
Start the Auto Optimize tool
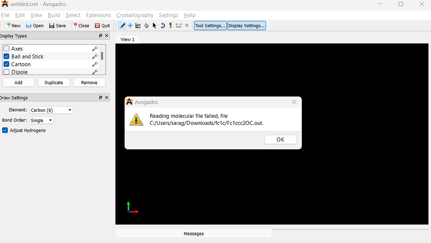pos(170,25)
